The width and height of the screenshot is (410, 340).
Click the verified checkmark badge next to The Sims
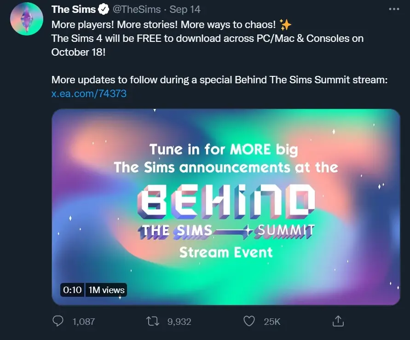click(x=102, y=8)
